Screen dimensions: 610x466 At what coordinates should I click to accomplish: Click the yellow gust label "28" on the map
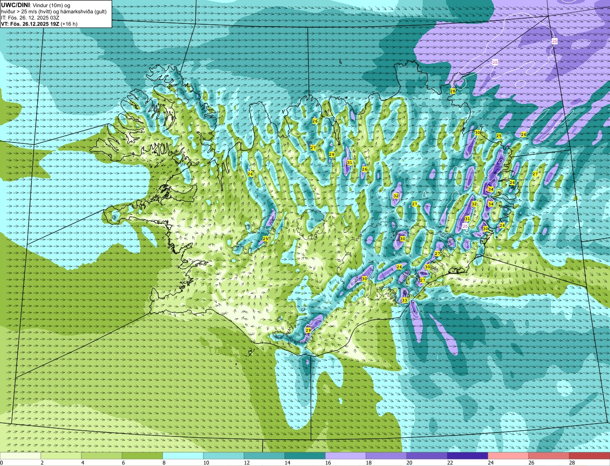tap(453, 91)
